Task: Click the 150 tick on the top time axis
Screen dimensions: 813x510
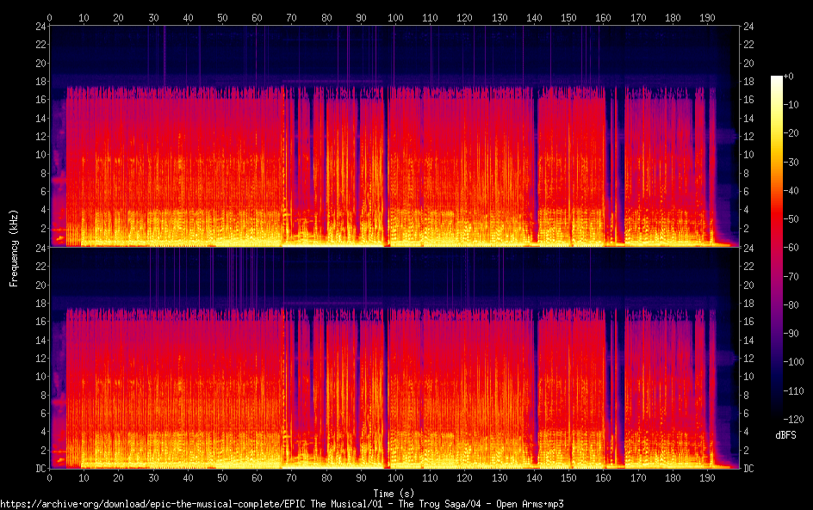Action: tap(568, 17)
